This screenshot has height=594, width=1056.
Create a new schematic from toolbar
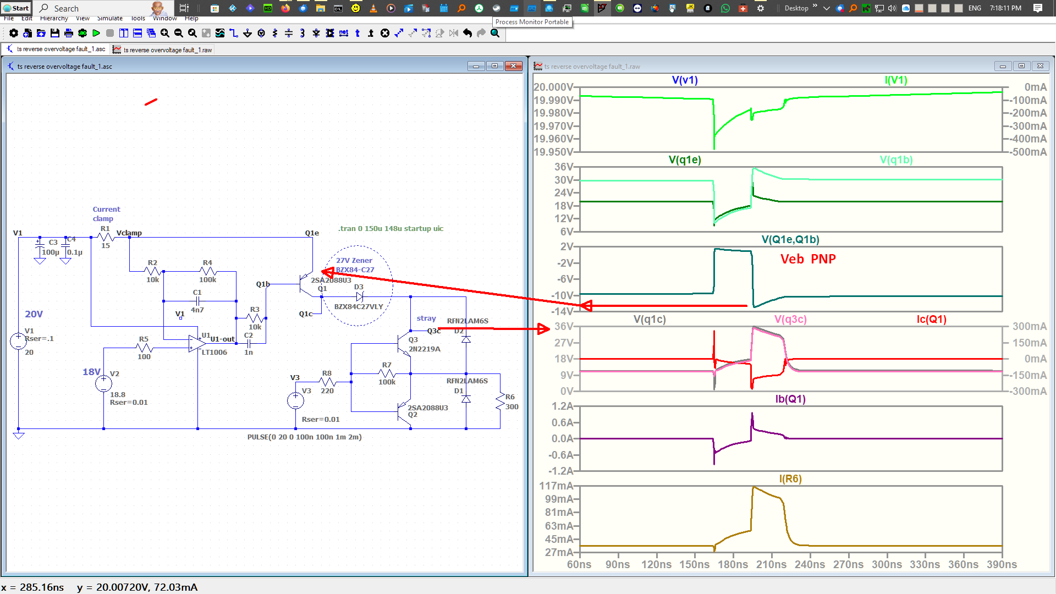click(28, 33)
